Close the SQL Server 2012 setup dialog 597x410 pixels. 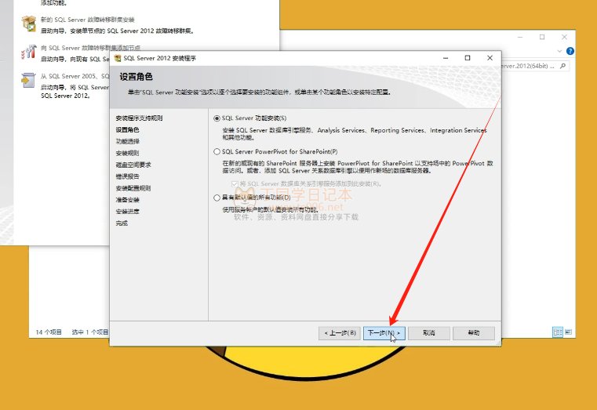click(x=490, y=58)
